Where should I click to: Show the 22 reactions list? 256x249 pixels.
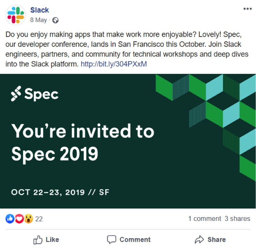coord(39,219)
